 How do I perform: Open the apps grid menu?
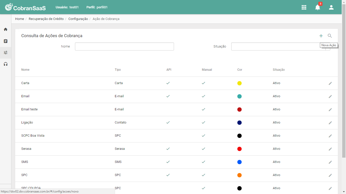click(x=304, y=7)
